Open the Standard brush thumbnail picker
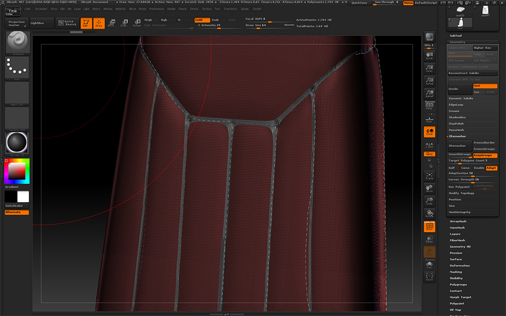This screenshot has width=506, height=316. point(18,43)
